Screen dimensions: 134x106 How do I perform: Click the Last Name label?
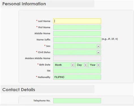44,21
